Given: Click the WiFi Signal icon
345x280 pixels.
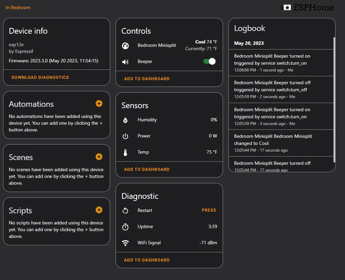Looking at the screenshot, I should pos(125,243).
